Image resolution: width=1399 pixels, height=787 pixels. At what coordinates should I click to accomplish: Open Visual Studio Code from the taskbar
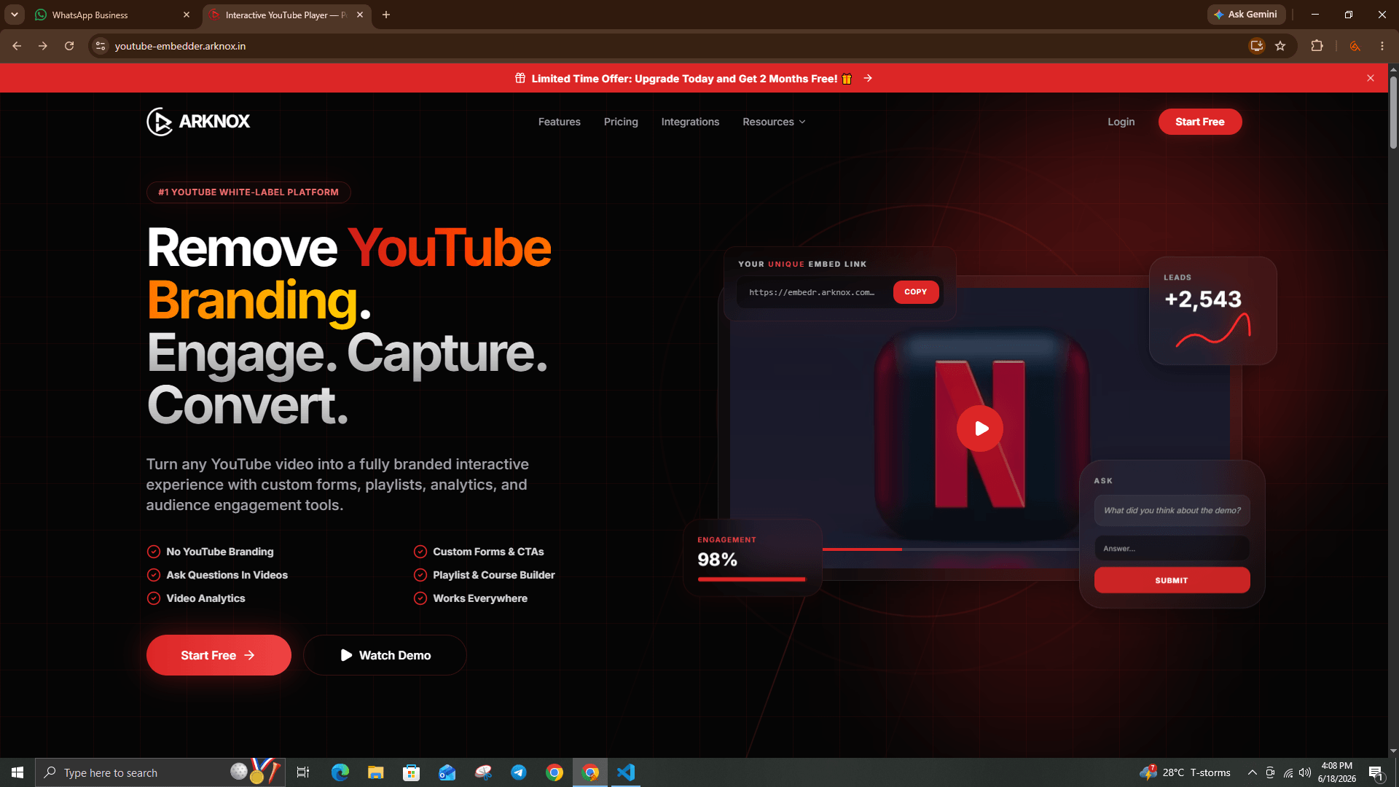click(x=626, y=772)
